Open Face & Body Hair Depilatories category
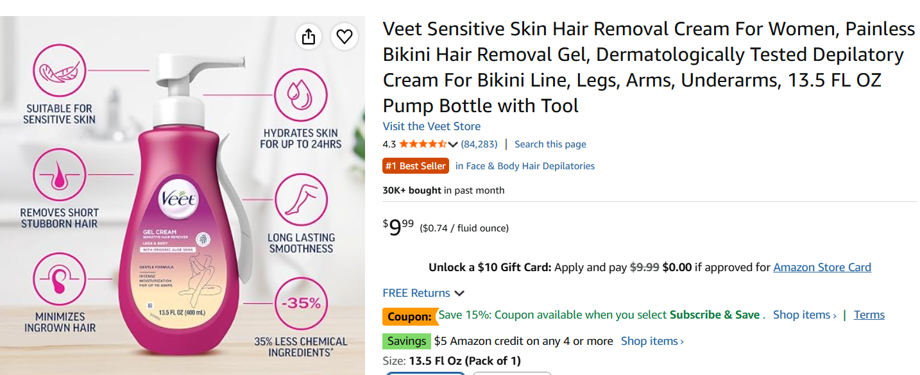 point(525,166)
